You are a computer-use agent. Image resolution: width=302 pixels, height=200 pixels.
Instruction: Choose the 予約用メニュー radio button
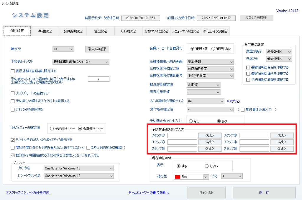52,128
